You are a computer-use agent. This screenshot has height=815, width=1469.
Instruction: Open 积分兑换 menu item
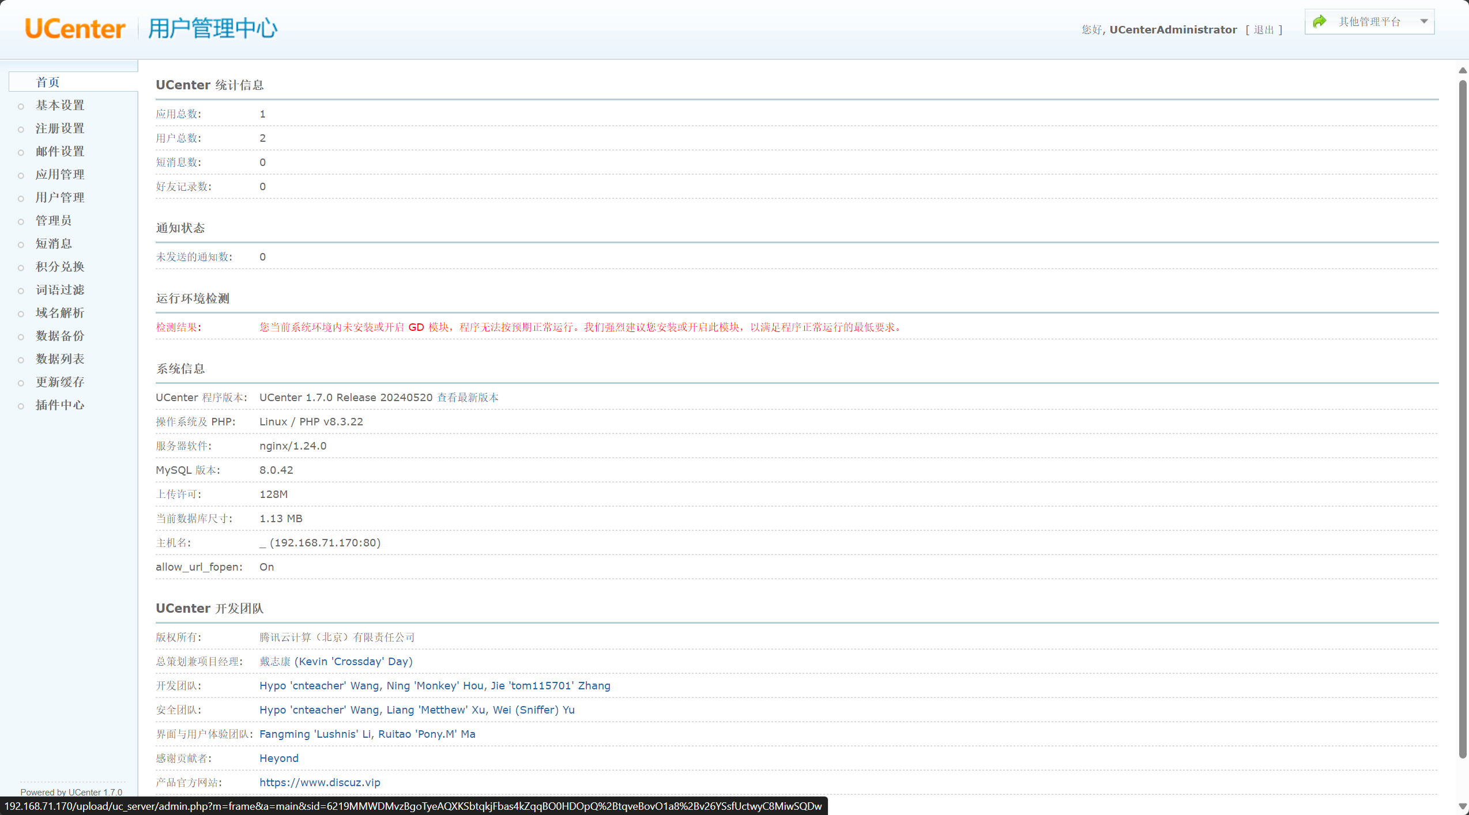60,267
